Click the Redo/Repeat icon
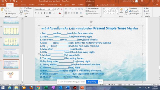The width and height of the screenshot is (160, 90). point(10,1)
